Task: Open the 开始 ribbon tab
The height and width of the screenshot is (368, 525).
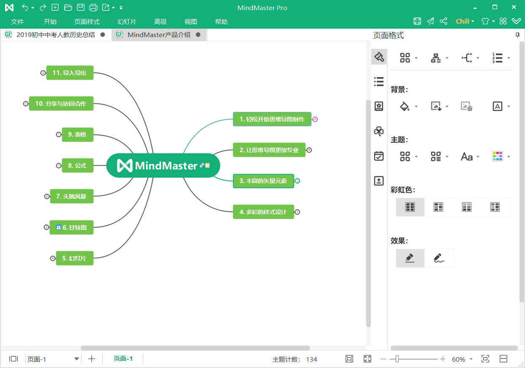Action: pos(50,21)
